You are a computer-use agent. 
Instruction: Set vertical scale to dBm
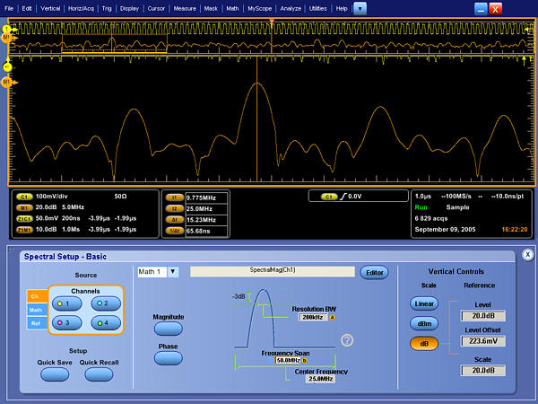[424, 323]
